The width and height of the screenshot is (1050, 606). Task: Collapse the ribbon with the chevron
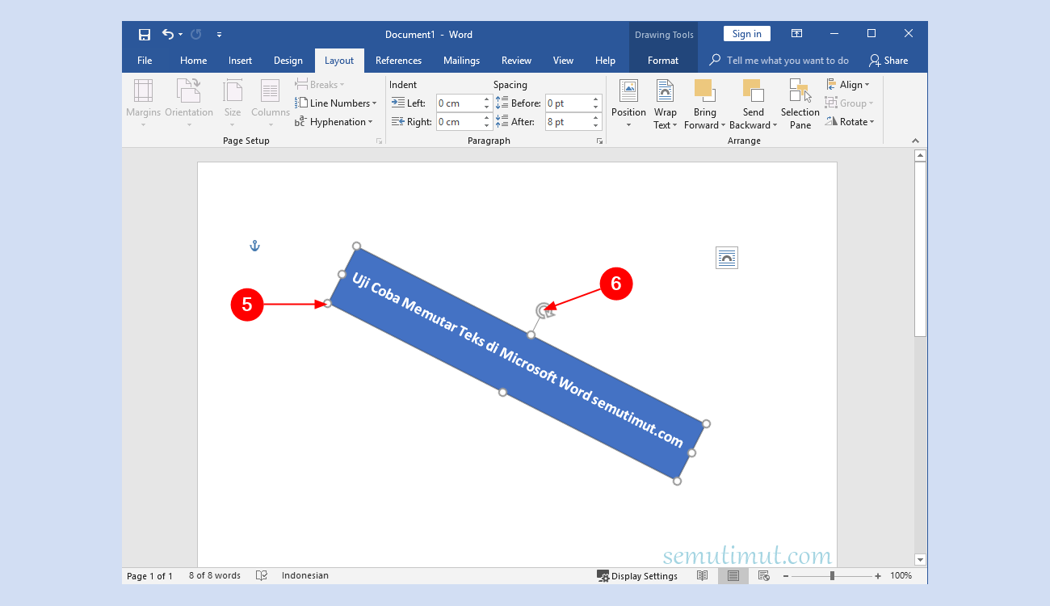[915, 141]
